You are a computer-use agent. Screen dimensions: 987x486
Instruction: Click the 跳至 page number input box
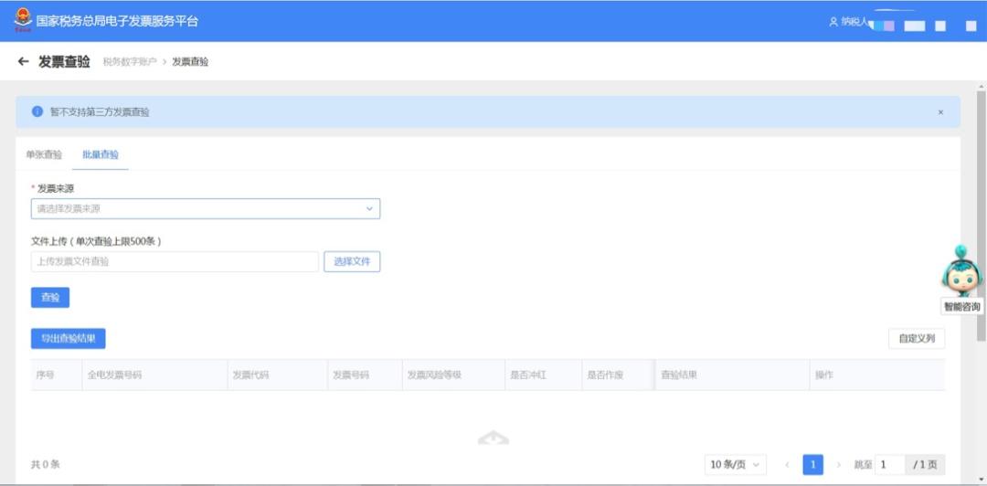[889, 465]
